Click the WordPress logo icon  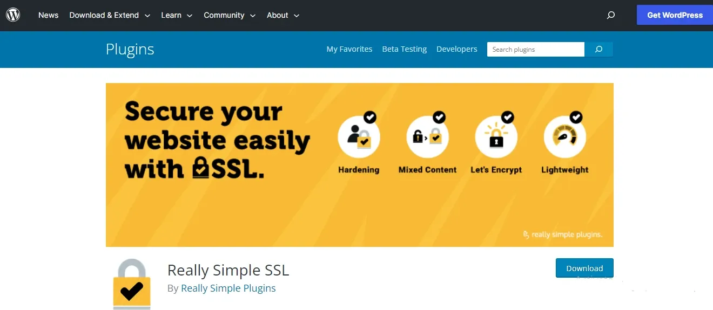tap(13, 15)
